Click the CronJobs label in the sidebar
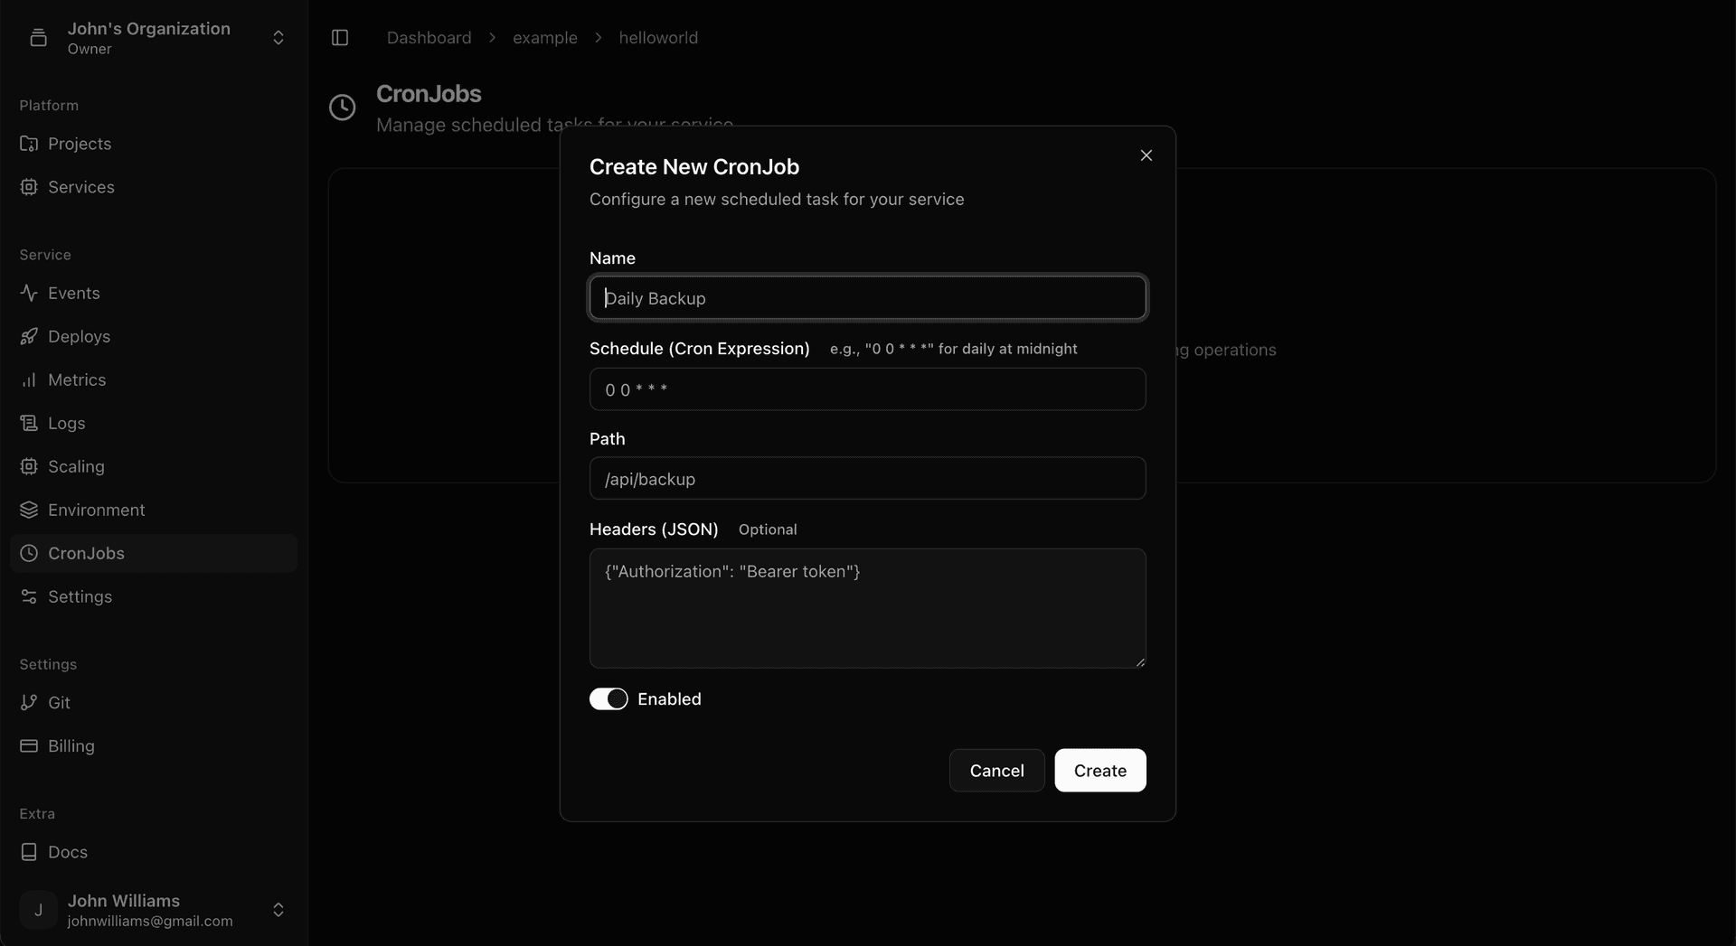 pos(86,554)
